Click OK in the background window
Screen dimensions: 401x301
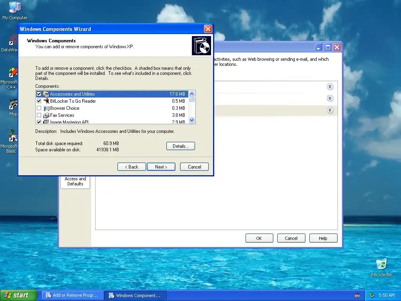click(259, 238)
